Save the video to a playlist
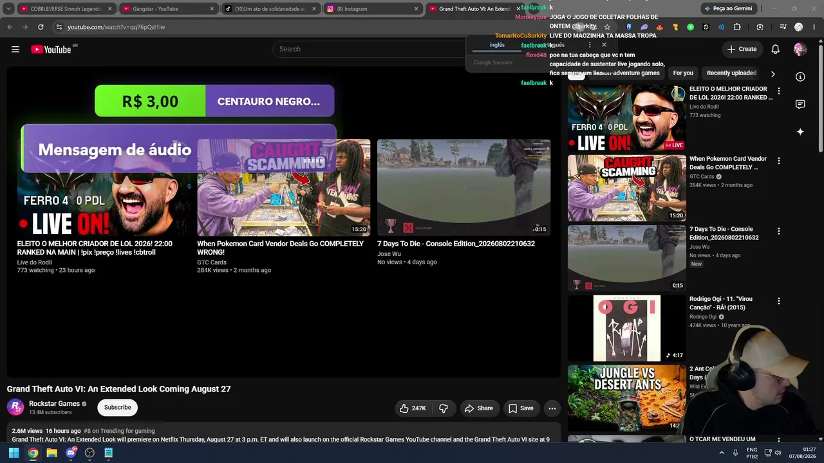This screenshot has height=463, width=824. point(520,408)
